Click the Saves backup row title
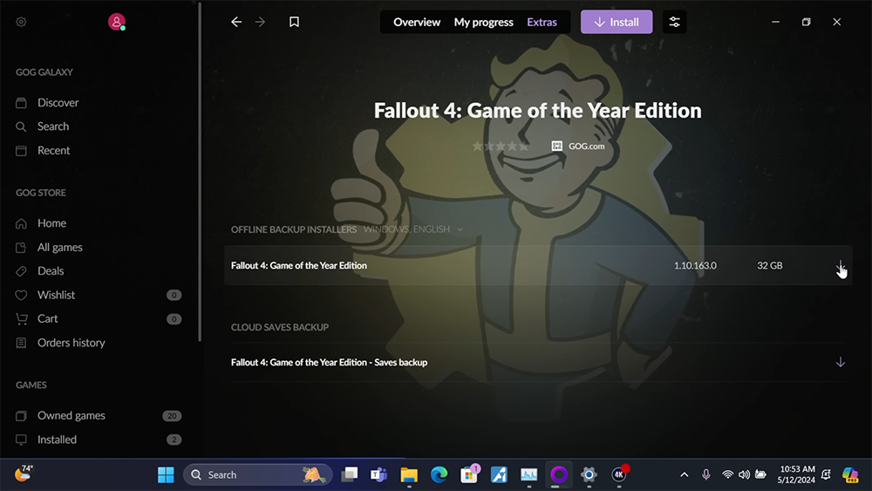Screen dimensions: 872x491 click(330, 363)
